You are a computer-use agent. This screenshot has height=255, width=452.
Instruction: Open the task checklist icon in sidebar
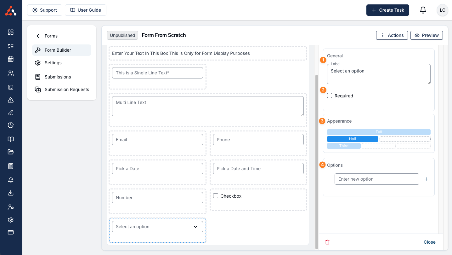(x=11, y=46)
